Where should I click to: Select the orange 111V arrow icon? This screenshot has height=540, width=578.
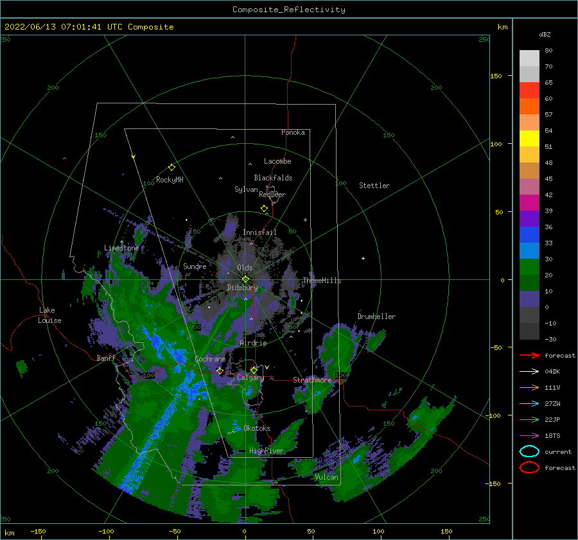pos(529,387)
